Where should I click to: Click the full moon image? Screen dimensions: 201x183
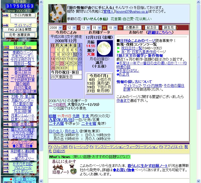point(103,48)
